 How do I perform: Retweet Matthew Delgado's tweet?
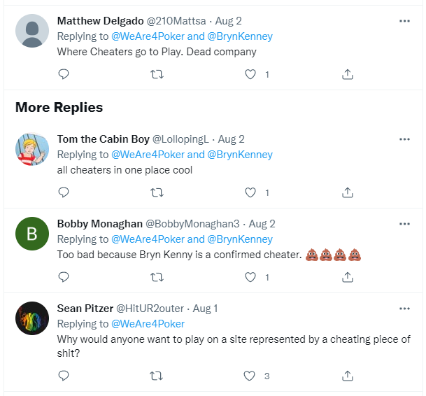pyautogui.click(x=157, y=73)
